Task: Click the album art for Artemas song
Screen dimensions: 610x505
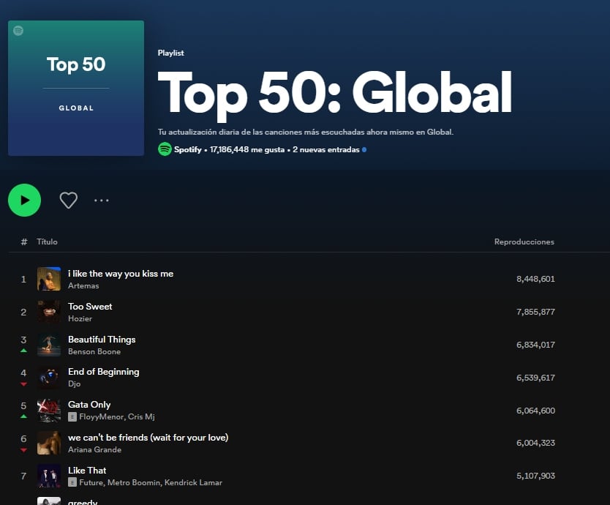Action: [x=49, y=279]
